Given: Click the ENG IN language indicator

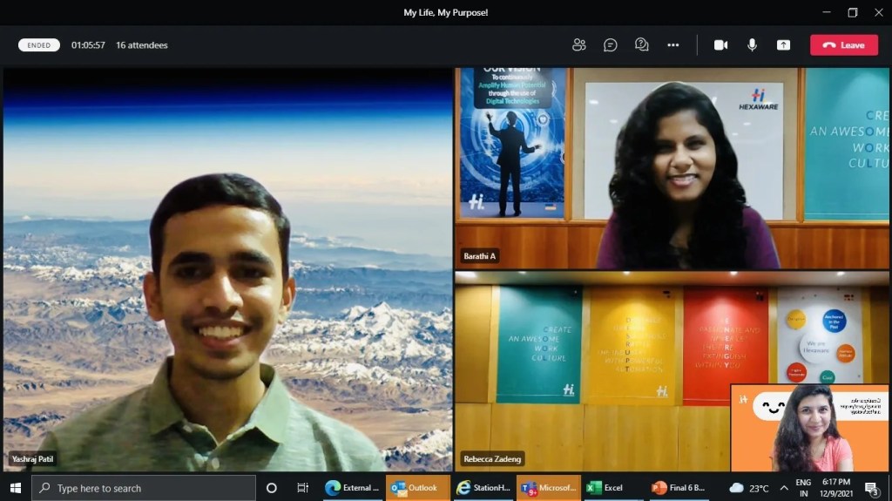Looking at the screenshot, I should point(803,488).
